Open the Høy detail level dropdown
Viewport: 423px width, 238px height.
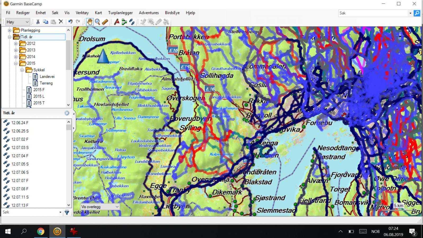[x=17, y=22]
